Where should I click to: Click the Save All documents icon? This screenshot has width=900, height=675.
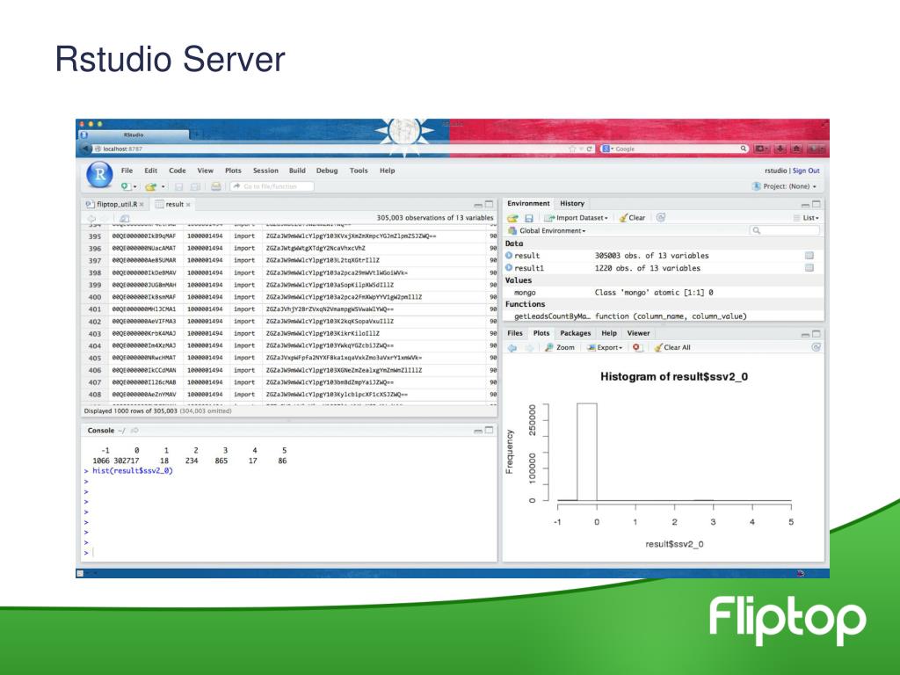(x=195, y=186)
